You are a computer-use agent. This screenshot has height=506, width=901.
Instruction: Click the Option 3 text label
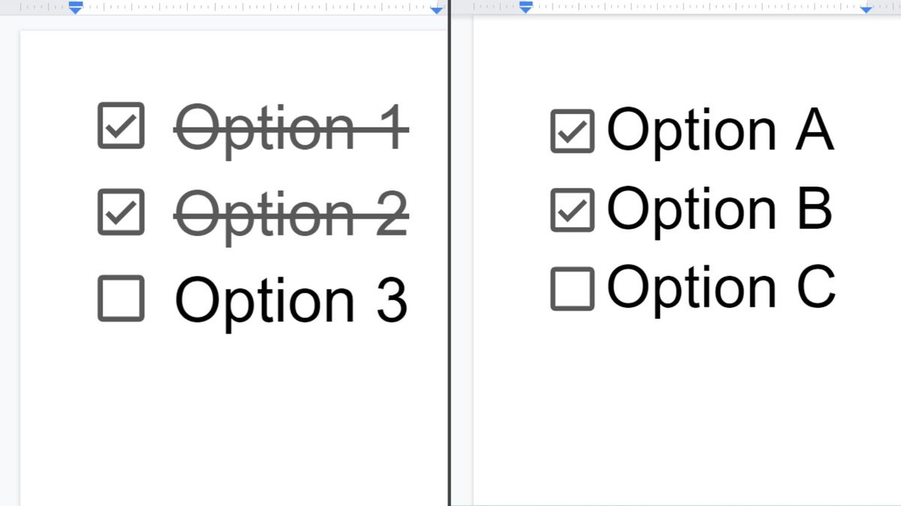click(291, 299)
